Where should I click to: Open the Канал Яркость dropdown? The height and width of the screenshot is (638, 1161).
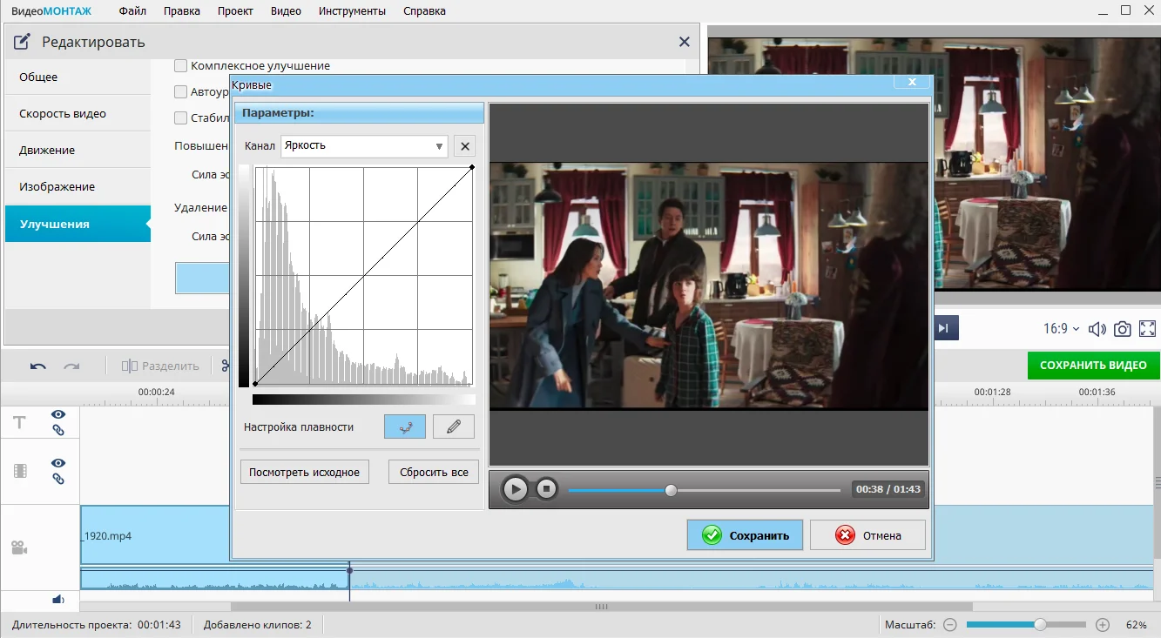364,146
